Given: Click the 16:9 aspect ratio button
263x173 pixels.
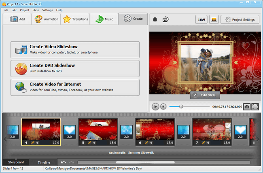Looking at the screenshot, I should point(201,20).
